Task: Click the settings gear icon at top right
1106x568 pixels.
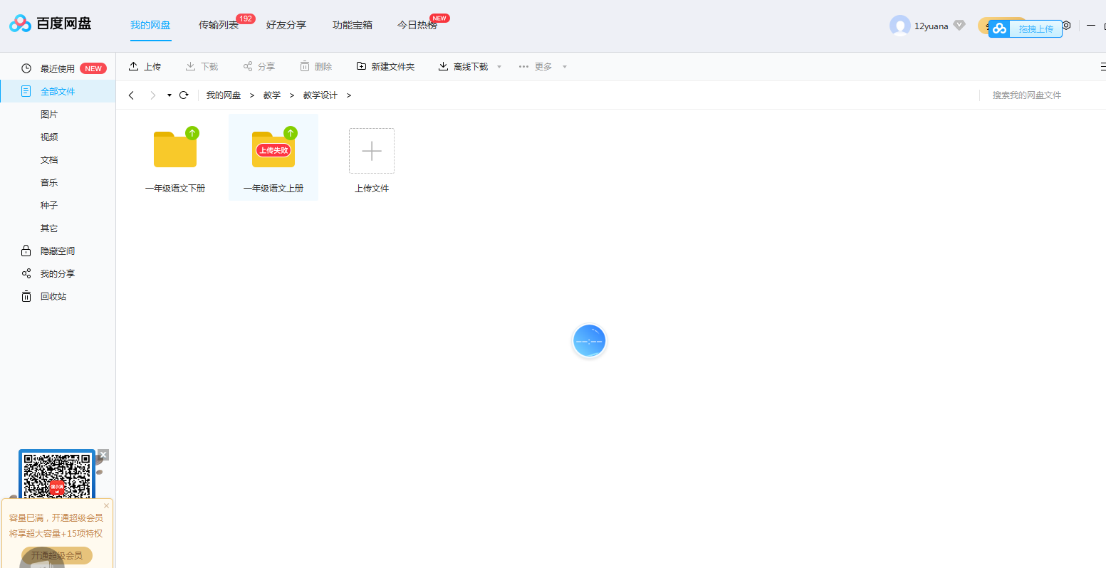Action: tap(1066, 26)
